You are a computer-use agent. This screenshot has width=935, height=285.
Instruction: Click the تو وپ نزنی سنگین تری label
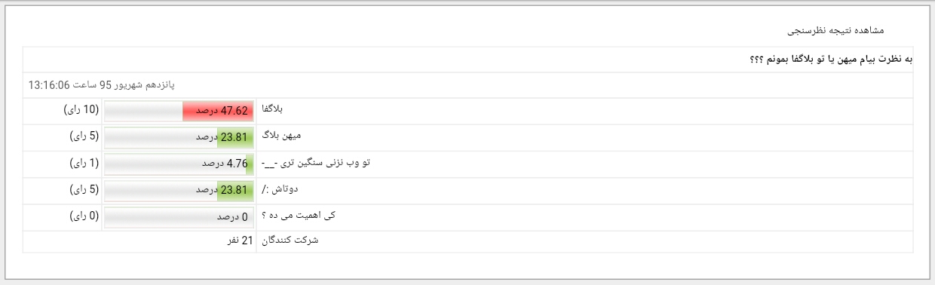tap(316, 162)
